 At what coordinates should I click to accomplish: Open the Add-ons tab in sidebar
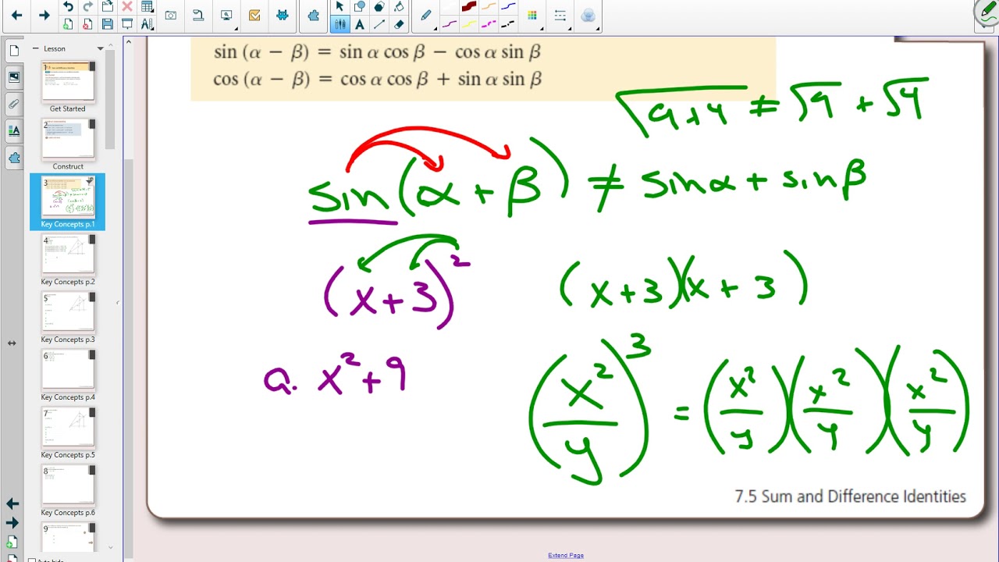tap(14, 158)
